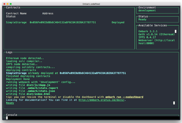Click the Embark undefined window title
Viewport: 182px width, 123px height.
click(91, 4)
